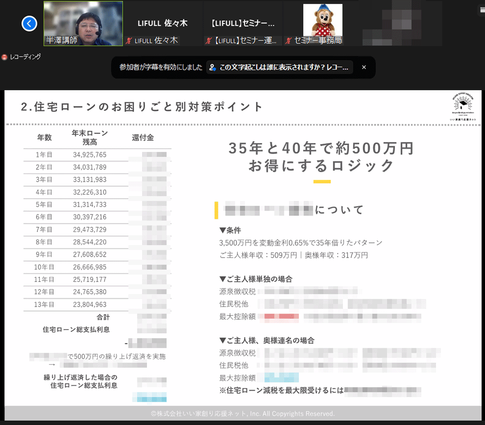The height and width of the screenshot is (425, 485).
Task: Click the LIFULL 佐々木 participant tile
Action: pos(162,23)
